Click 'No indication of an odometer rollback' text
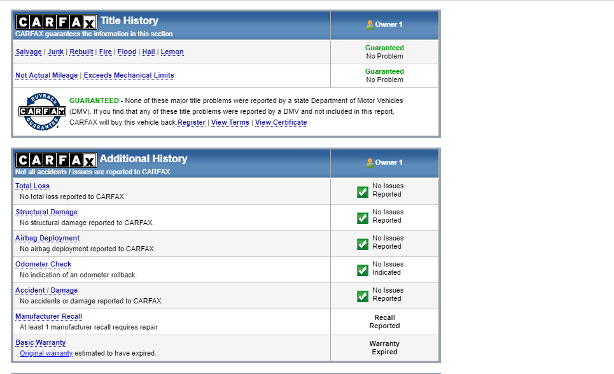This screenshot has width=614, height=374. (78, 275)
